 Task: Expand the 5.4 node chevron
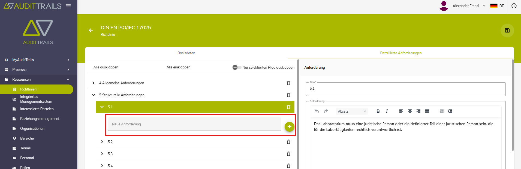coord(102,166)
